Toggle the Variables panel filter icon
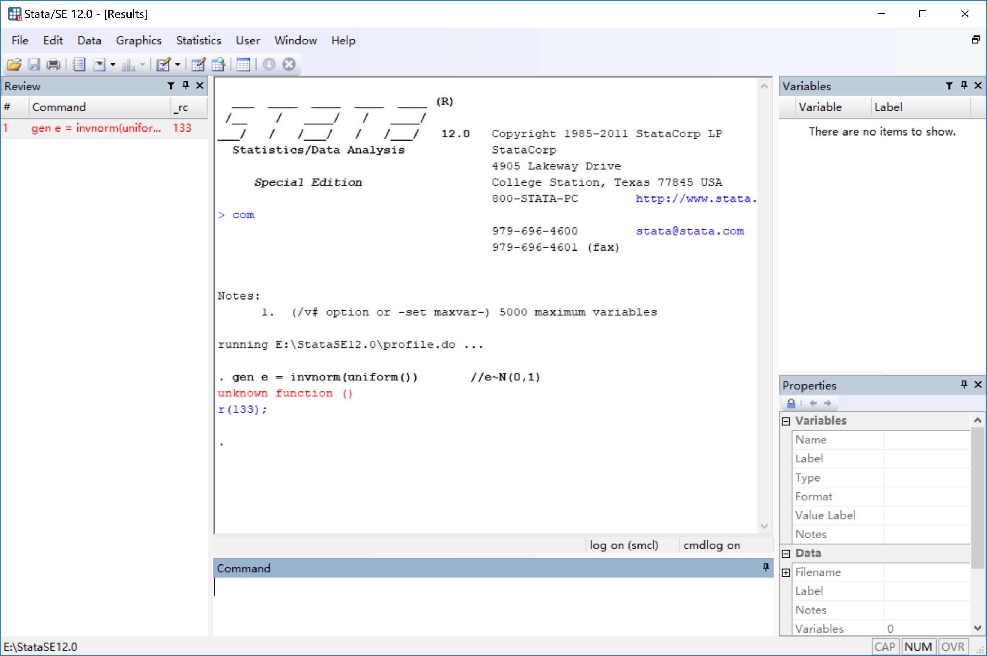Viewport: 987px width, 656px height. click(949, 86)
